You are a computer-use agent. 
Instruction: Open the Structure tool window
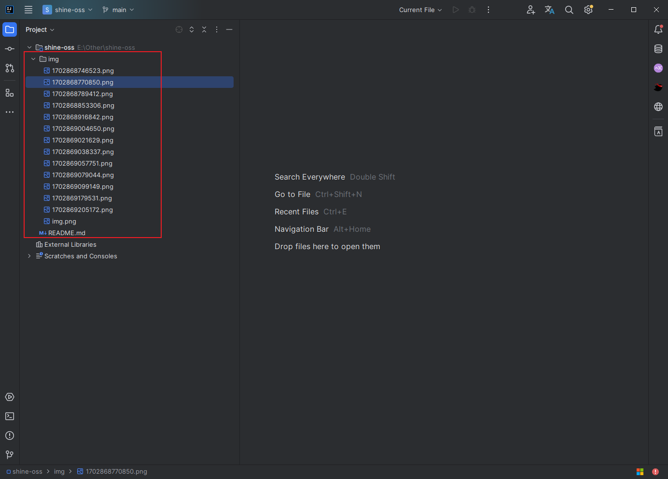tap(10, 93)
